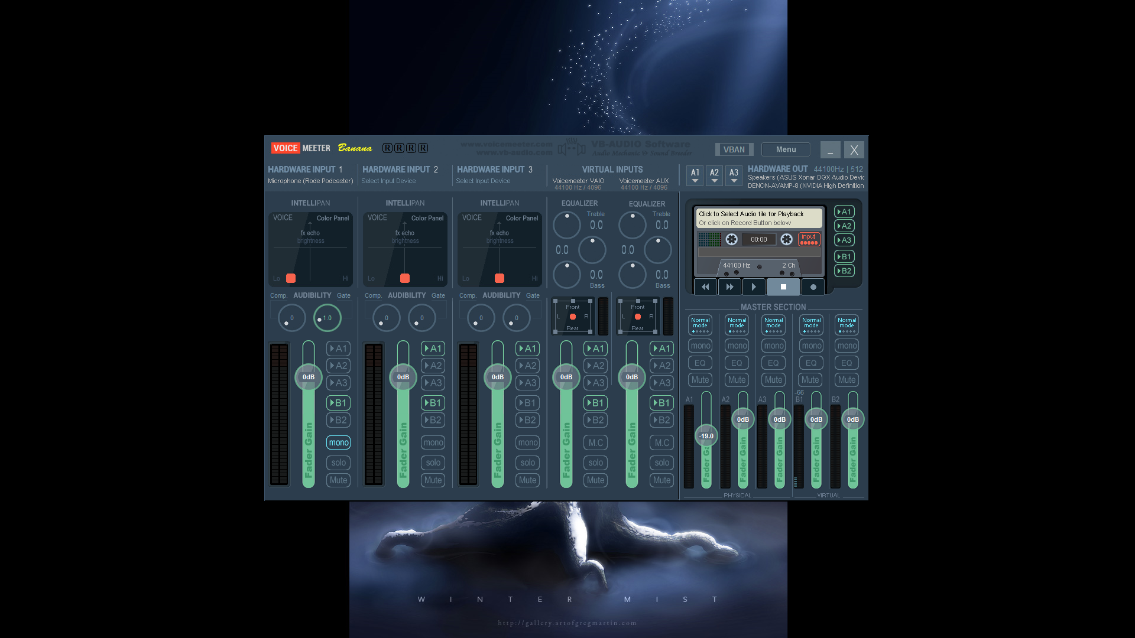The height and width of the screenshot is (638, 1135).
Task: Click the A1 master fader knob at -19.0
Action: [706, 436]
